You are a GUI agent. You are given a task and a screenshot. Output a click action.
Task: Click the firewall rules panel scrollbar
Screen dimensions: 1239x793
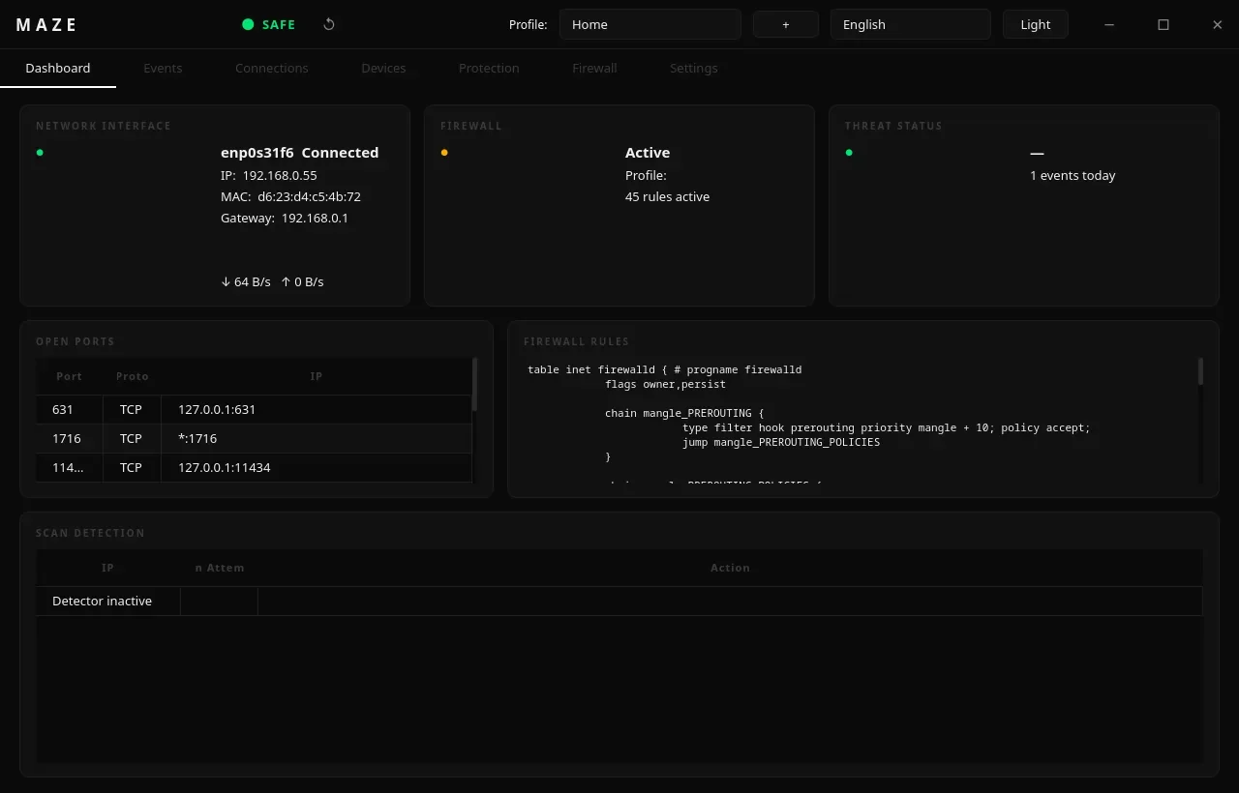coord(1200,371)
